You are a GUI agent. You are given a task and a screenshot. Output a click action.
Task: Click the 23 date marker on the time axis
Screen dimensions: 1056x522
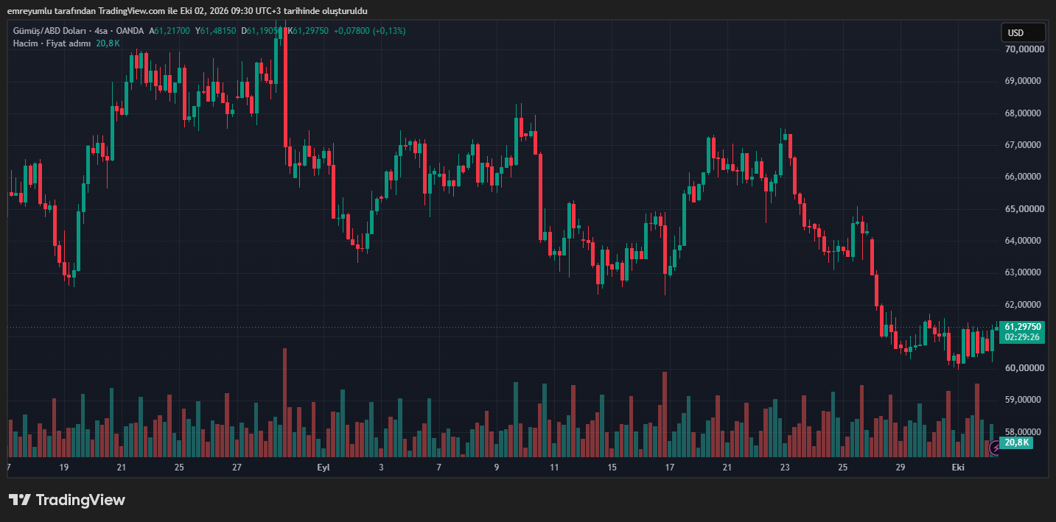(x=785, y=468)
